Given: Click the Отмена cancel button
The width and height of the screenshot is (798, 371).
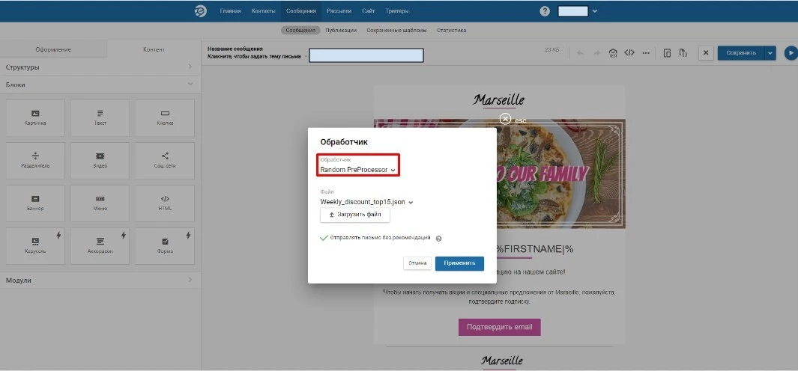Looking at the screenshot, I should click(x=417, y=263).
